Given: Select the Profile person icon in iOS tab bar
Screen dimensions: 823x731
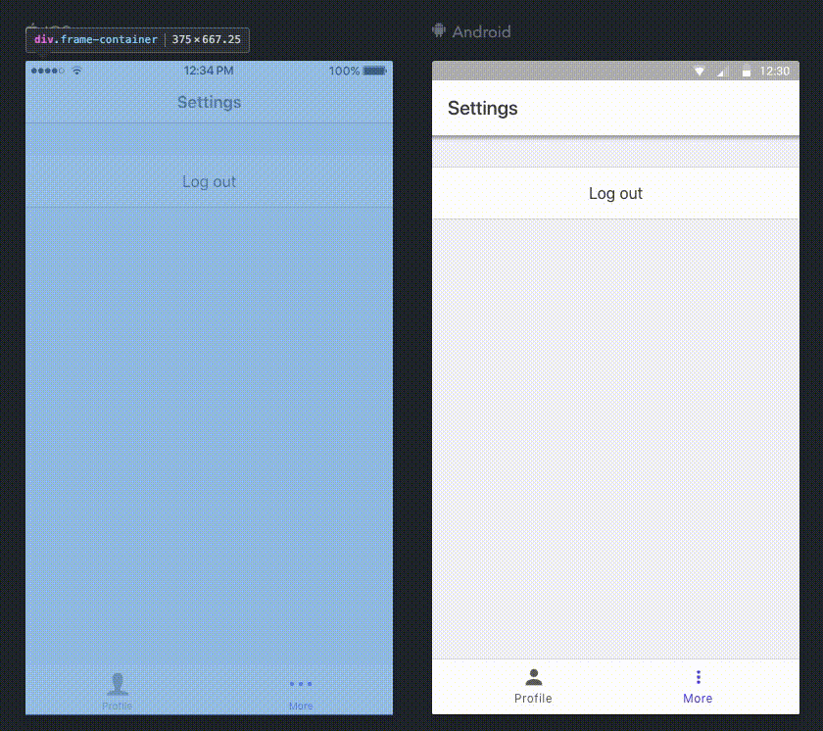Looking at the screenshot, I should click(117, 683).
